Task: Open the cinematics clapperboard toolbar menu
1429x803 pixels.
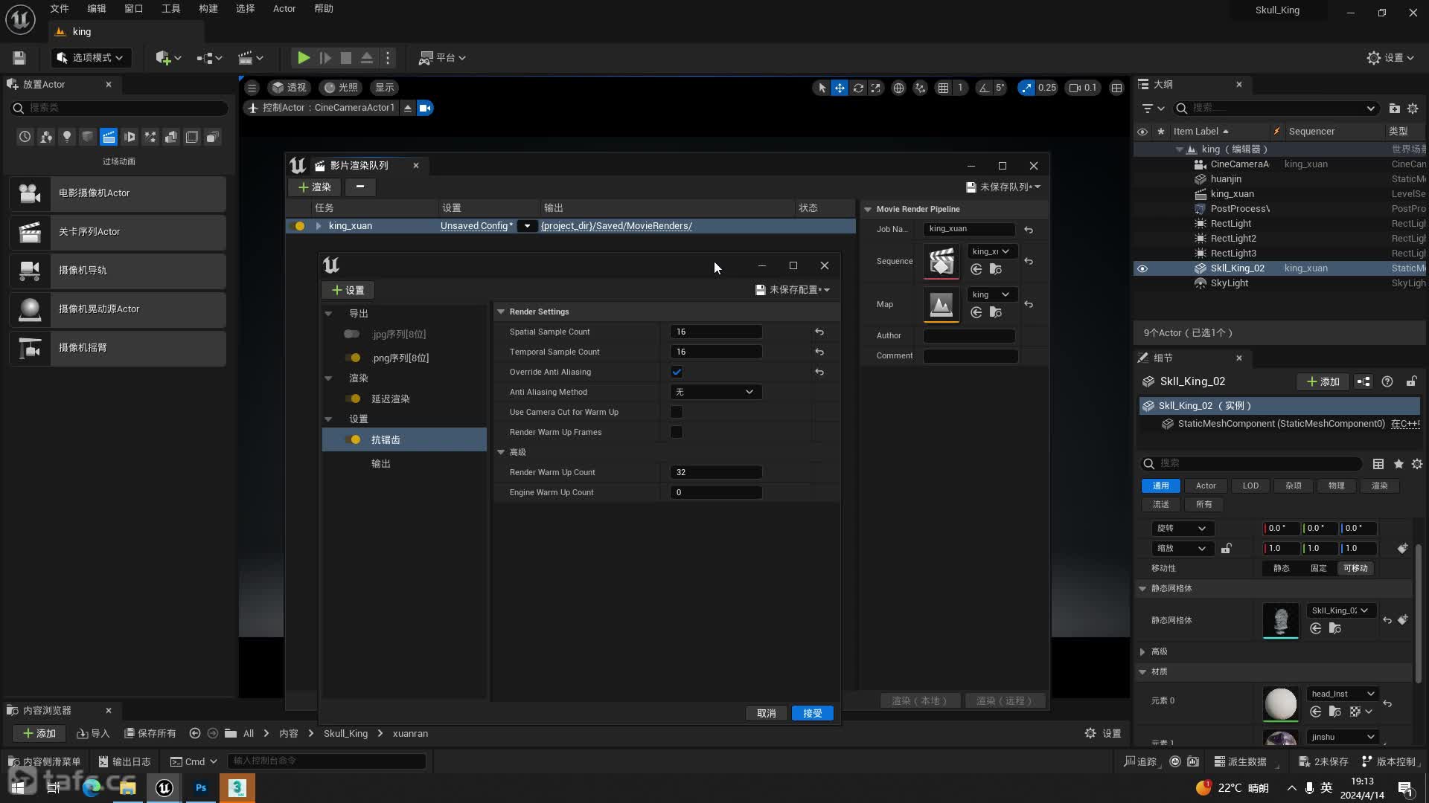Action: (251, 58)
